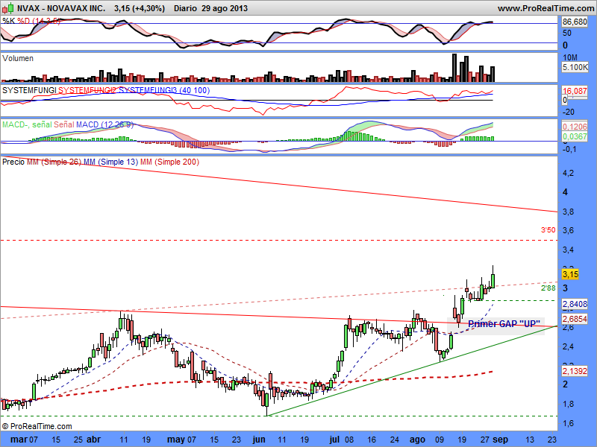
Task: Click the 2,6854 MM26 value tag
Action: tap(575, 319)
